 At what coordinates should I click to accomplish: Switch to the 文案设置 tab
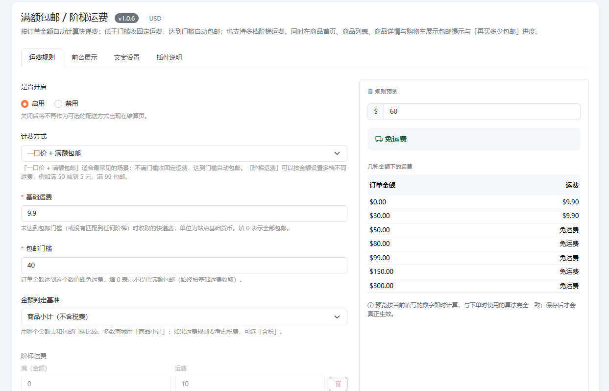pyautogui.click(x=127, y=58)
